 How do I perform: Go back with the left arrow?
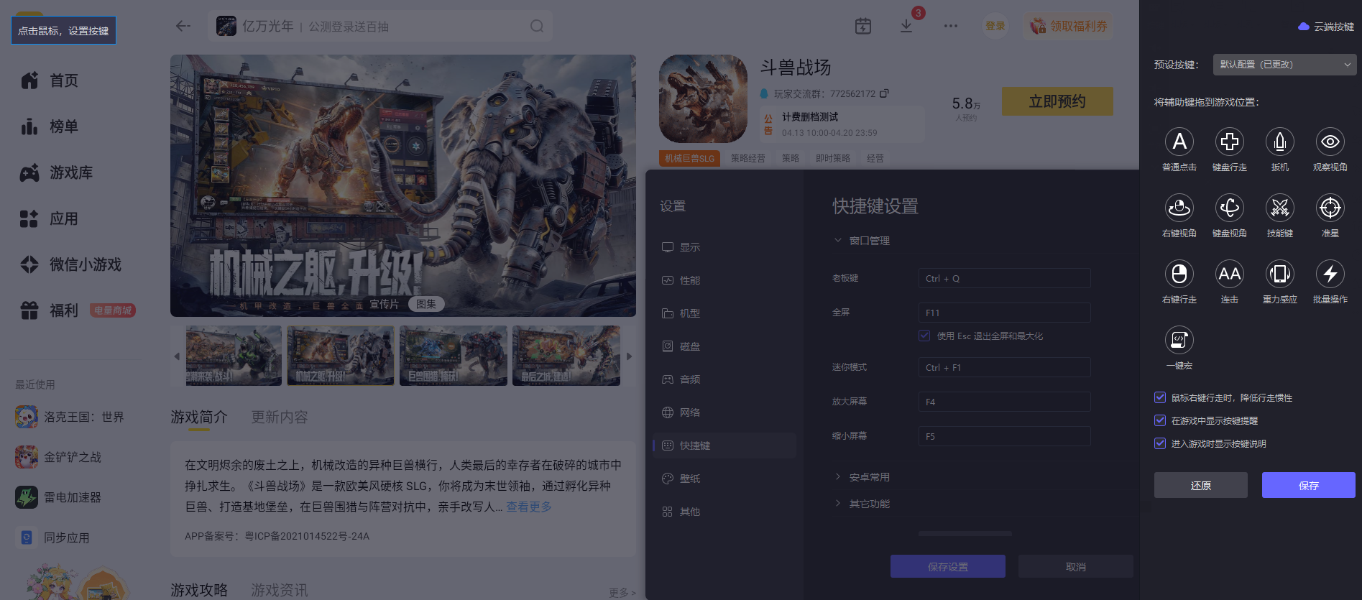(183, 26)
